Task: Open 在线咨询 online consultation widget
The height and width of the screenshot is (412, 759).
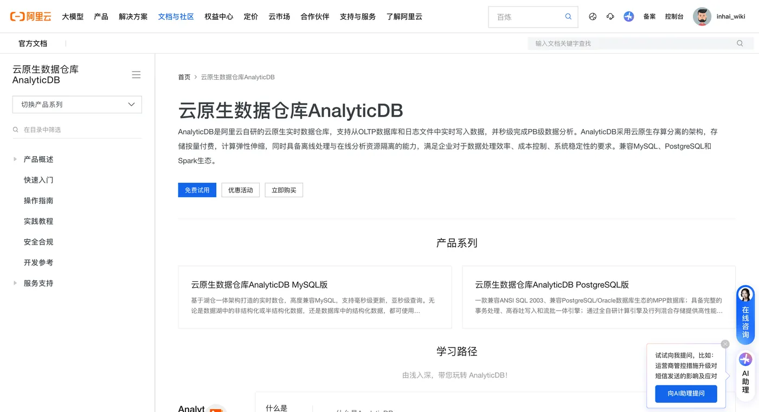Action: 745,314
